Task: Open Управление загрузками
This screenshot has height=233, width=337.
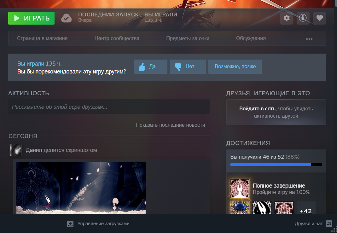Action: (103, 224)
